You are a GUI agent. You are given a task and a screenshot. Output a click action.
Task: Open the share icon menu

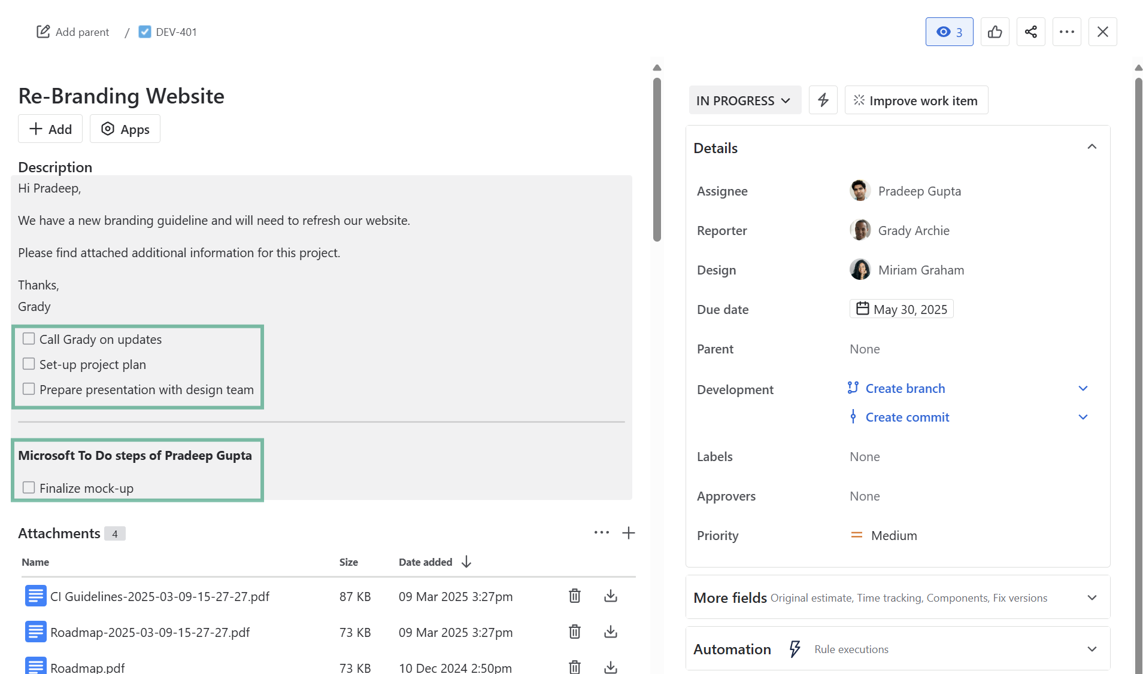click(x=1030, y=32)
